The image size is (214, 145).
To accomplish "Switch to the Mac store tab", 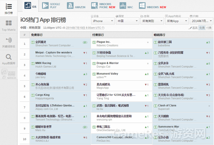I will pyautogui.click(x=126, y=6).
